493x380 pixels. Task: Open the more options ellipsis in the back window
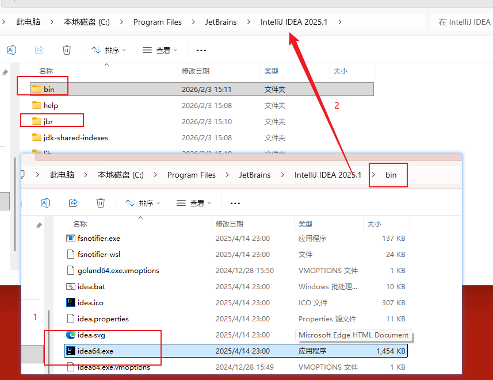pos(201,50)
